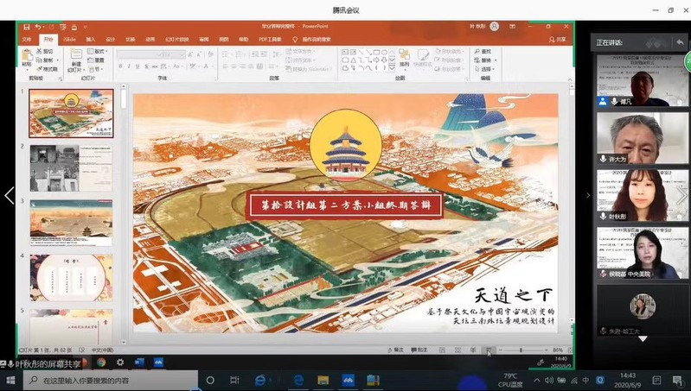The height and width of the screenshot is (391, 691).
Task: Open the 文件 File menu tab
Action: pyautogui.click(x=27, y=39)
